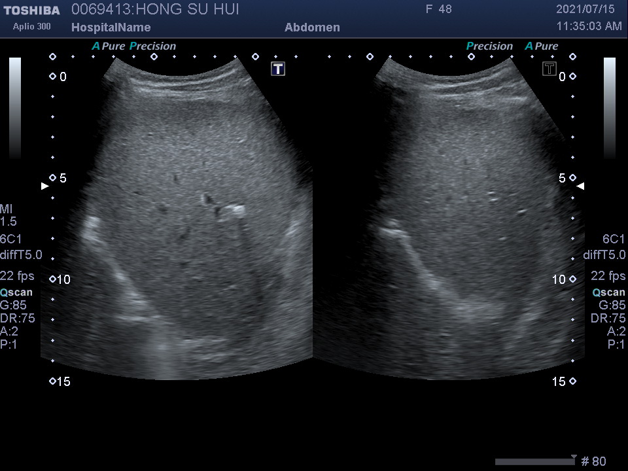The height and width of the screenshot is (471, 628).
Task: Click the left grayscale bar
Action: click(15, 108)
